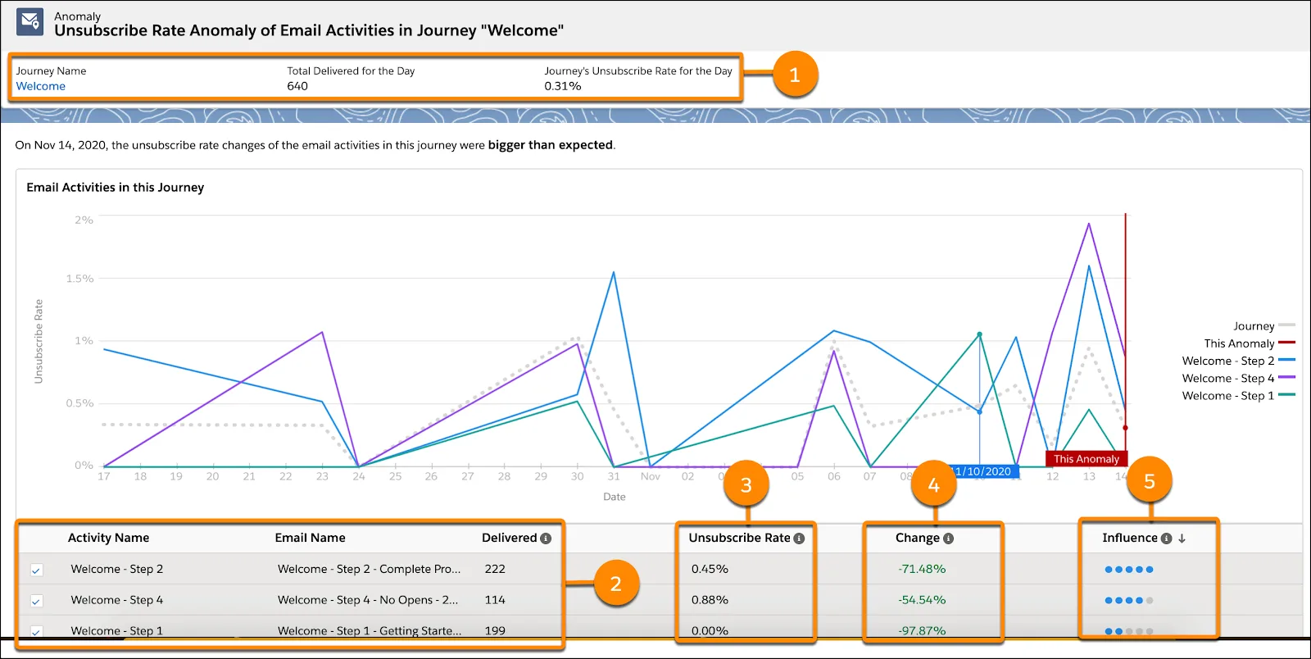Viewport: 1311px width, 659px height.
Task: Open the Welcome journey link
Action: click(41, 86)
